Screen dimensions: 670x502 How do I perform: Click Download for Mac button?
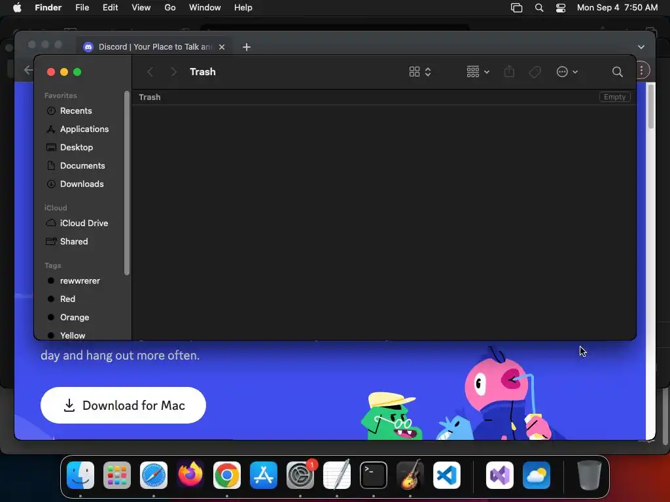point(123,405)
